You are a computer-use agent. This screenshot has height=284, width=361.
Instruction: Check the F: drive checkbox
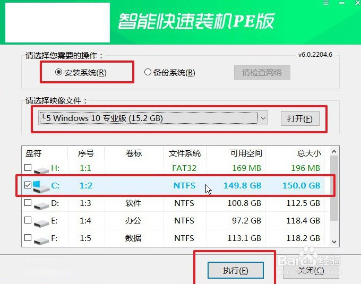28,237
